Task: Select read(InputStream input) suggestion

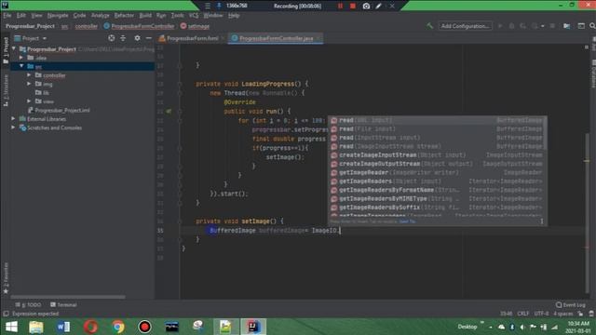Action: [437, 138]
